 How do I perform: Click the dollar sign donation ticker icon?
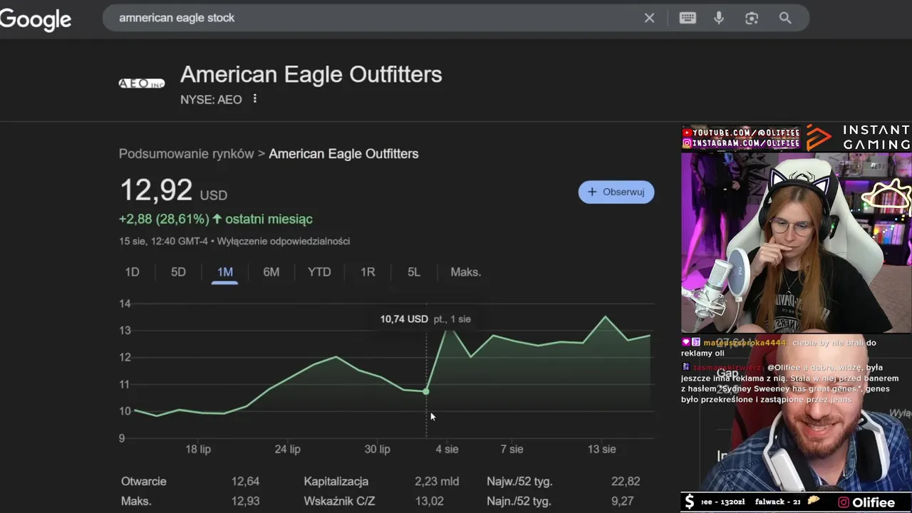[689, 502]
